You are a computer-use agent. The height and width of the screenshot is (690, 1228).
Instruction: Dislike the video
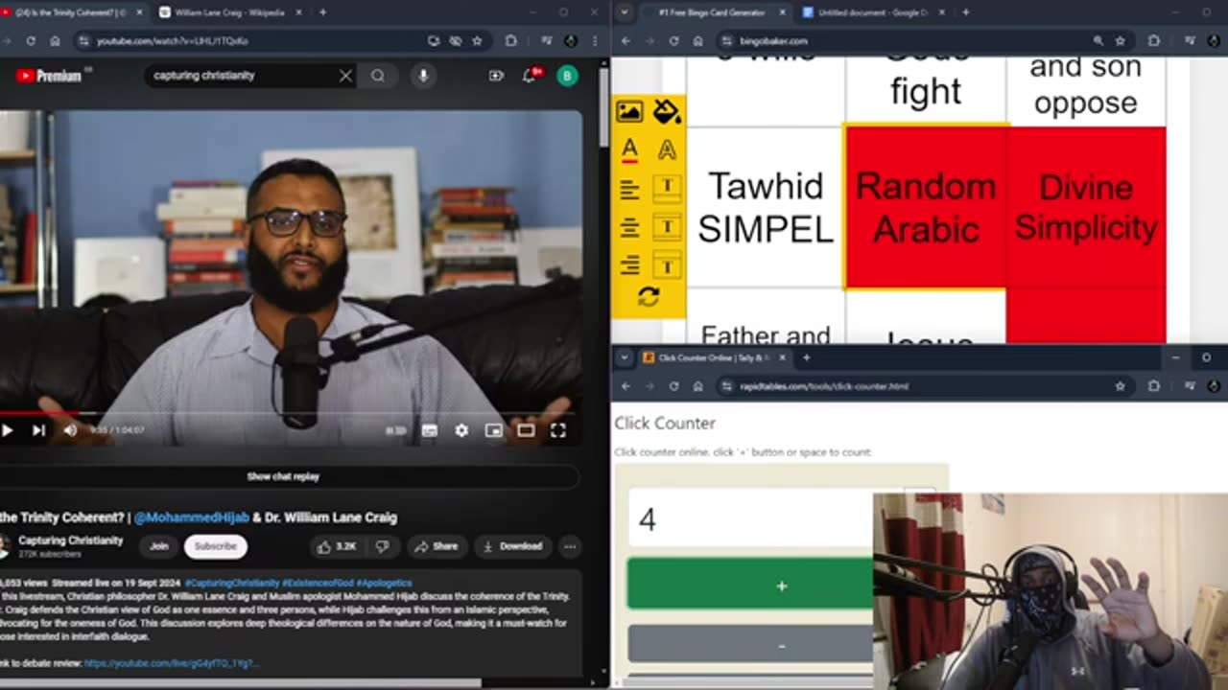click(x=382, y=546)
